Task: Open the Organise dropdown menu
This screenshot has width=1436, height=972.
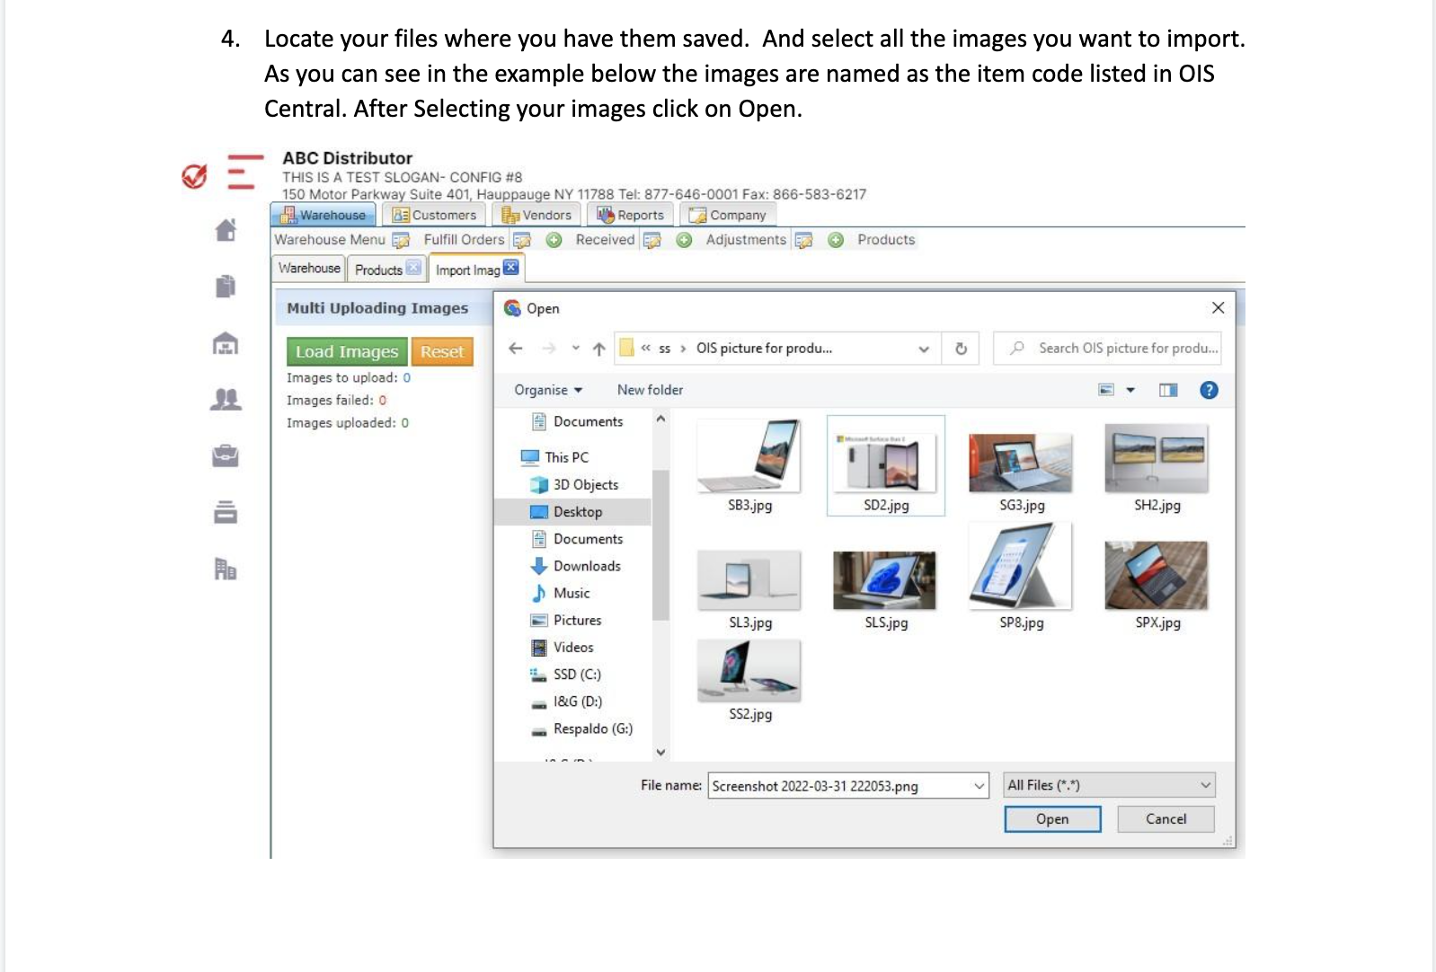Action: [548, 390]
